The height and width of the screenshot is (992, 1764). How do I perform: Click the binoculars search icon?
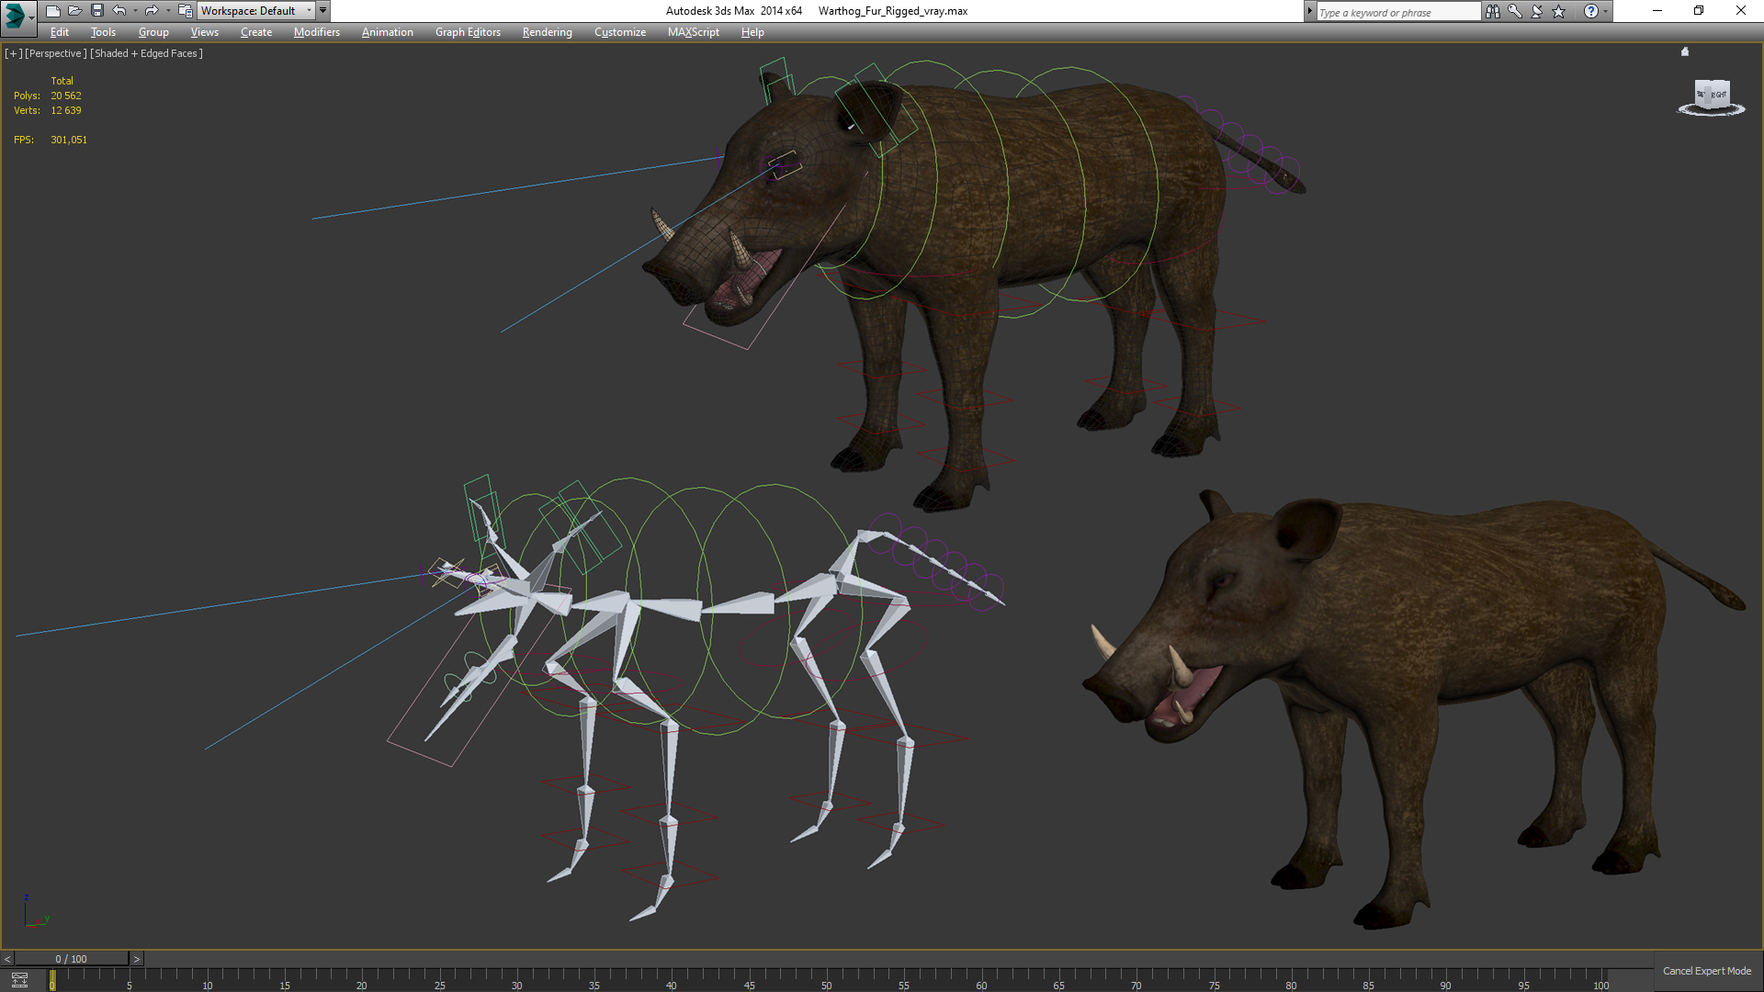[1492, 11]
